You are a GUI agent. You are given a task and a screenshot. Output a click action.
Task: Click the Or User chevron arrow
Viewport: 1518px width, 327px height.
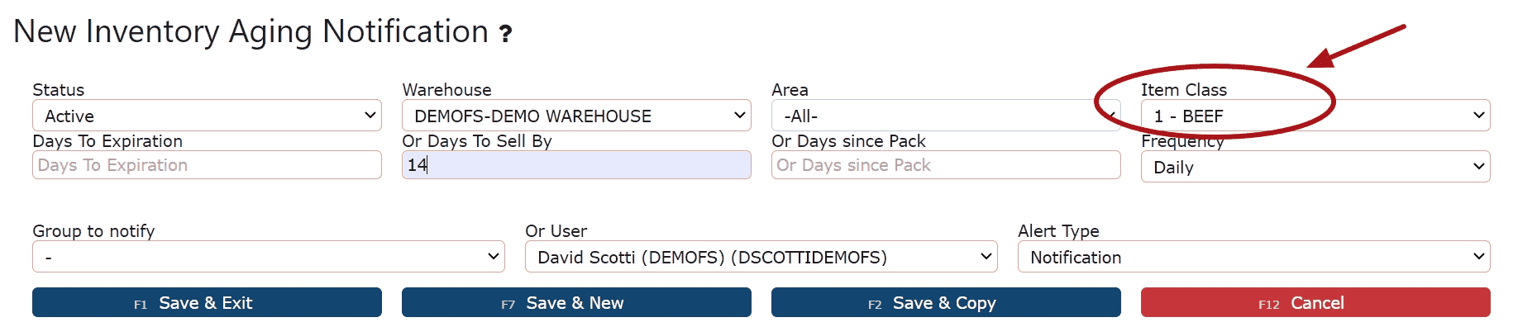coord(986,257)
